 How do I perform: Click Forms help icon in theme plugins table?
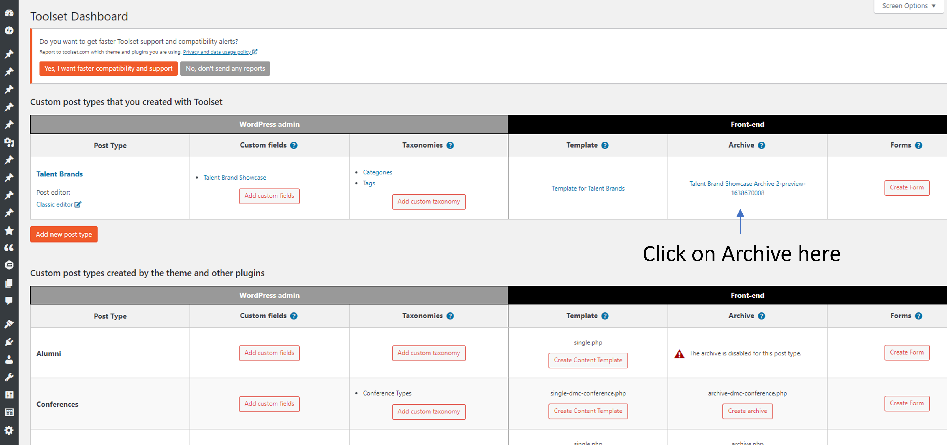(918, 316)
